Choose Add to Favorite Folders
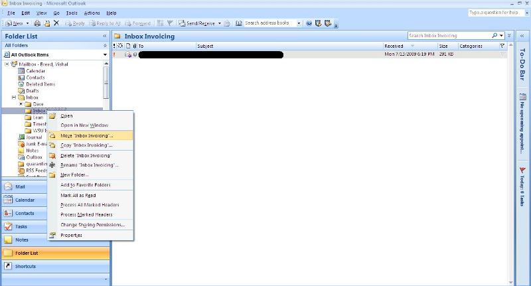This screenshot has width=531, height=286. (x=90, y=184)
